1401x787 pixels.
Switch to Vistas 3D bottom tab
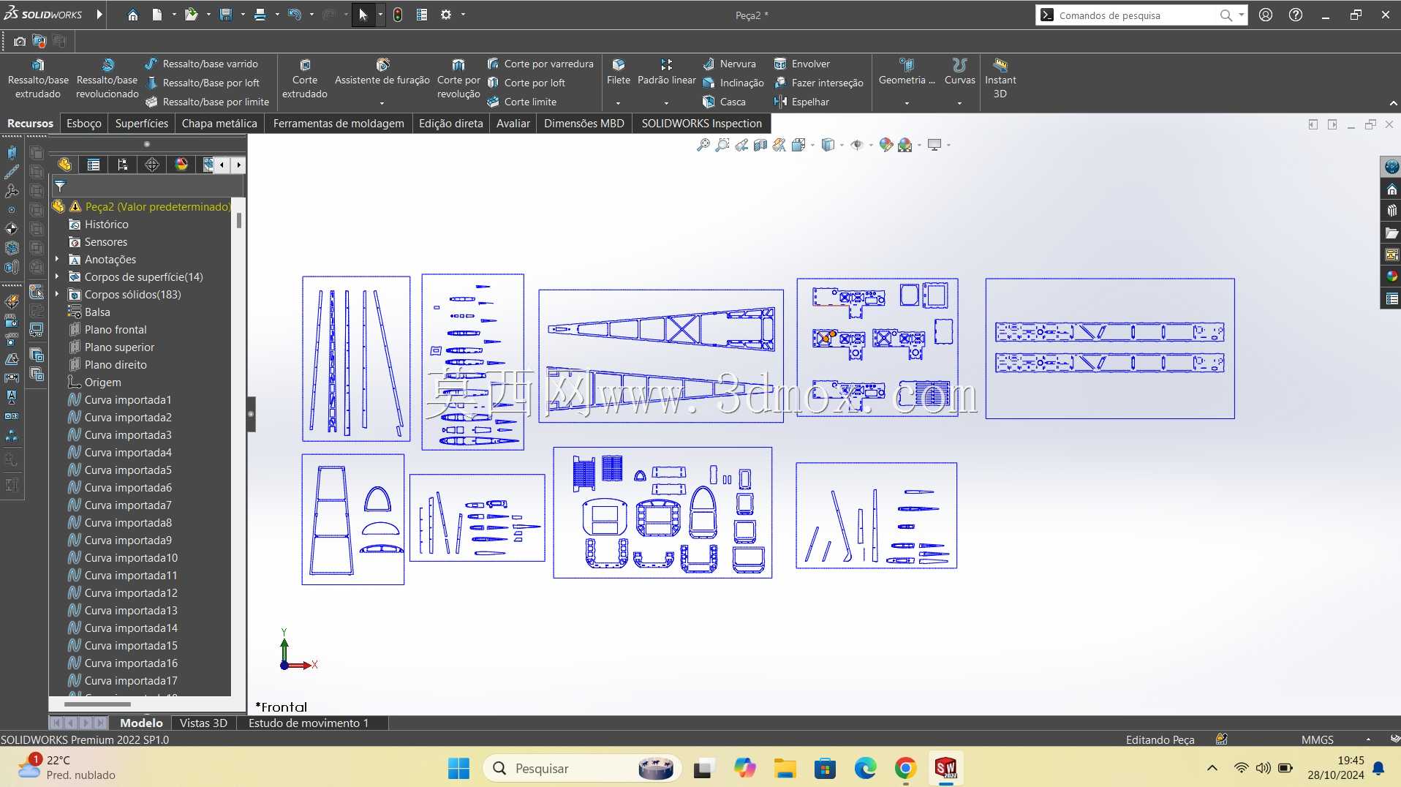(203, 723)
